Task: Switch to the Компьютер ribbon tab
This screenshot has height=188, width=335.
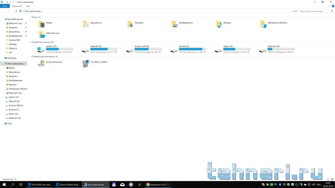Action: (17, 6)
